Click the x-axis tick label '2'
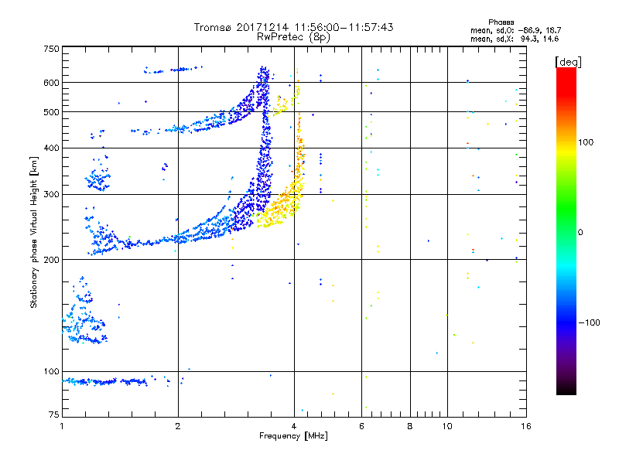The image size is (619, 464). [178, 426]
